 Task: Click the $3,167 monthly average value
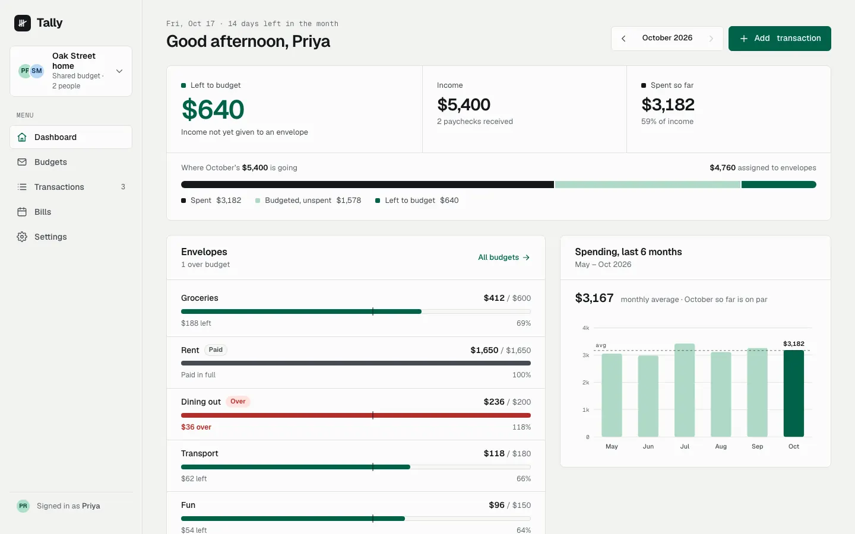pos(594,298)
